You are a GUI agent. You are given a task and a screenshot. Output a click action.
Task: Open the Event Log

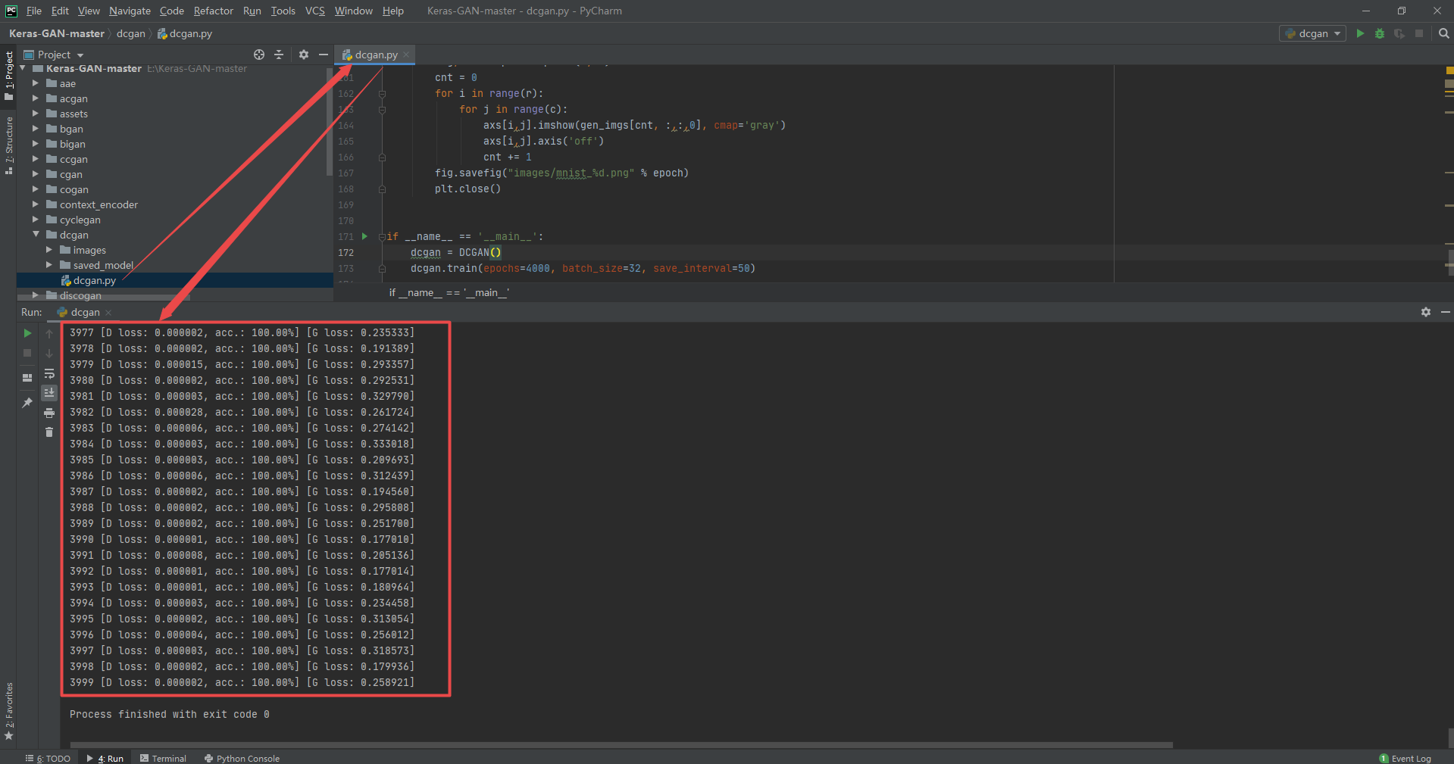pyautogui.click(x=1406, y=758)
